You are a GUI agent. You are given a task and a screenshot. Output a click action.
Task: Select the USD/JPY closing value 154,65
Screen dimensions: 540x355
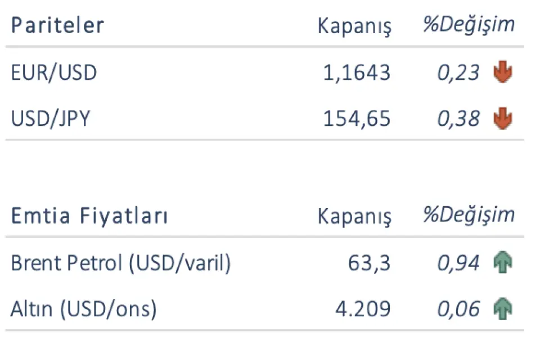pyautogui.click(x=357, y=119)
